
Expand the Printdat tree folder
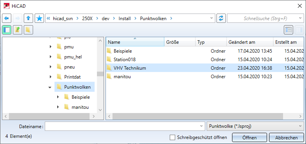point(51,77)
